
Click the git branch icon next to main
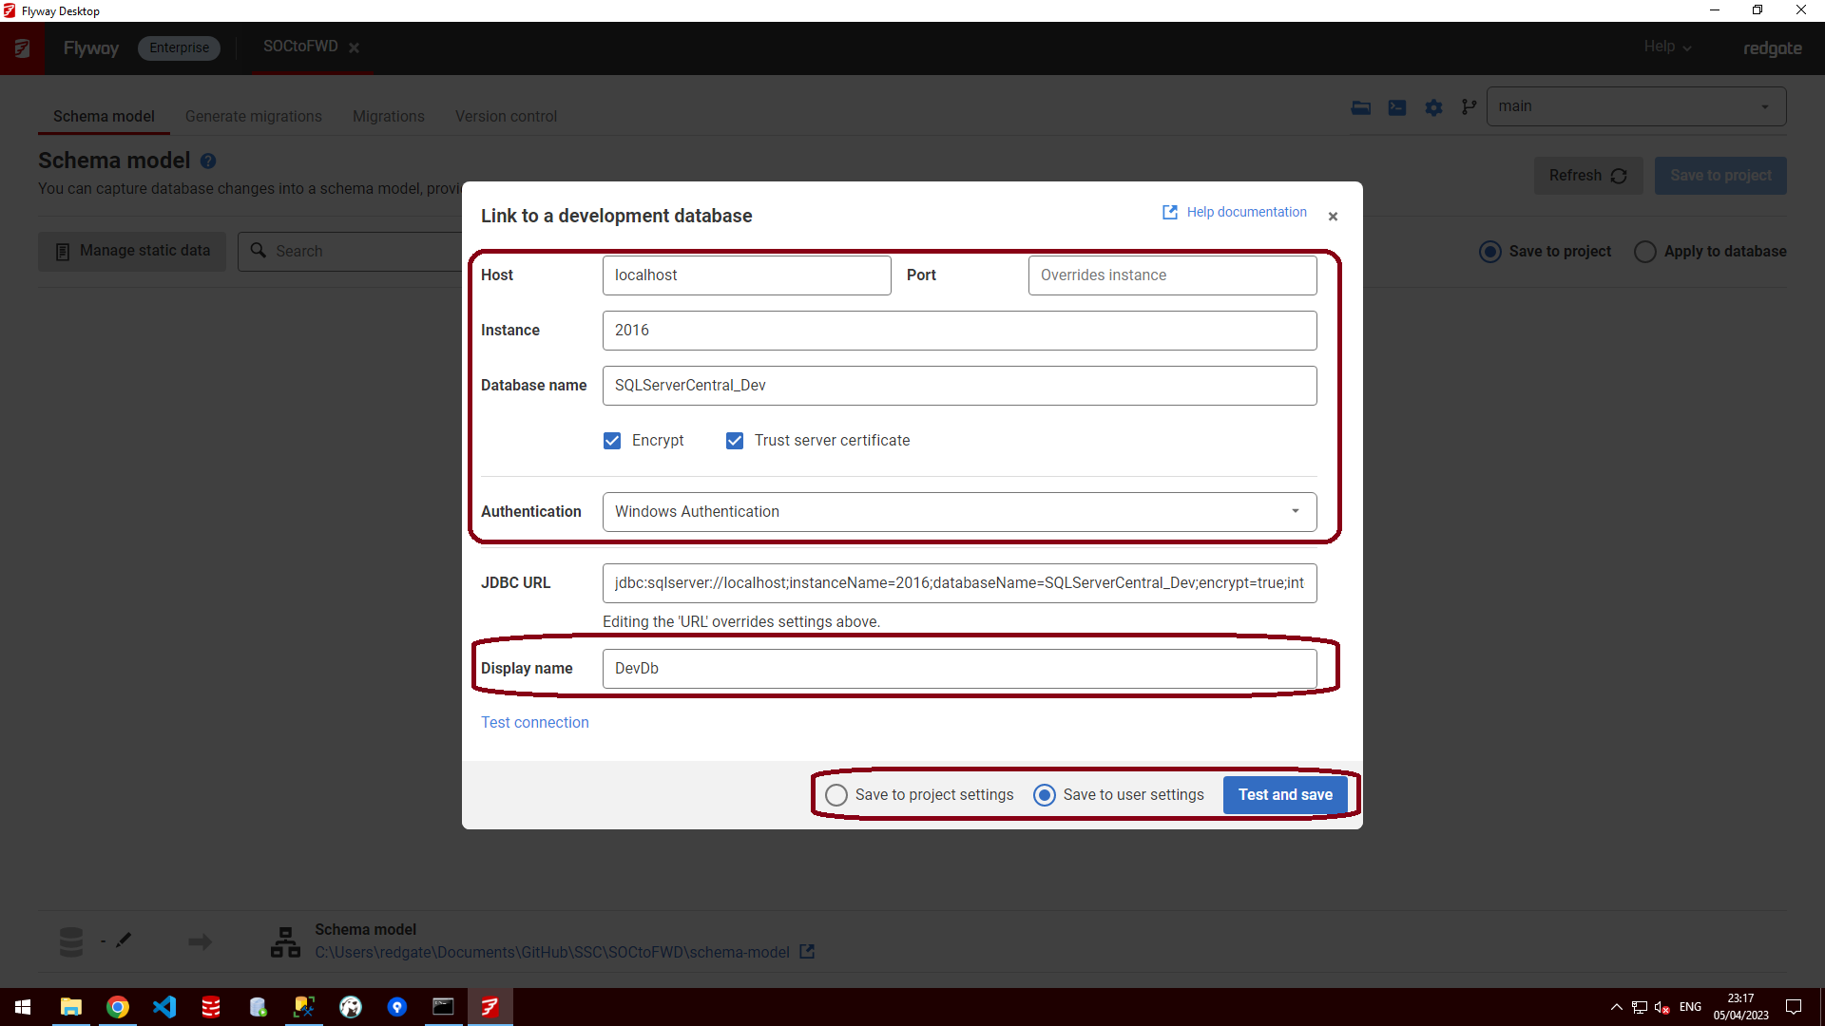[1469, 107]
